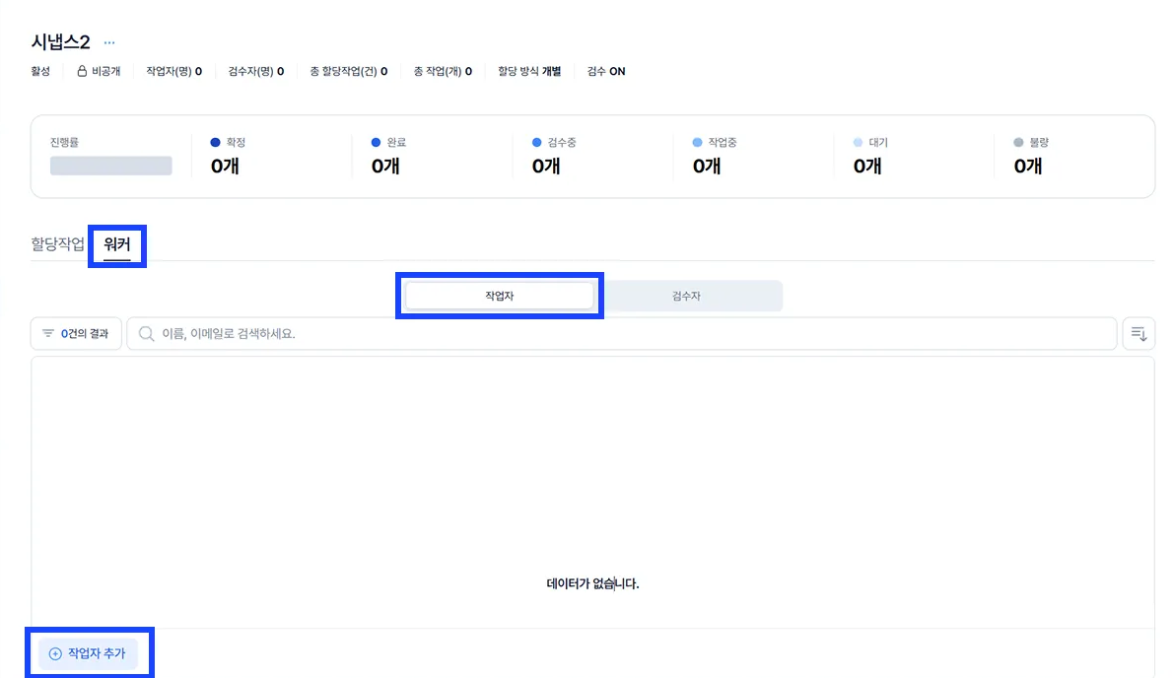This screenshot has height=678, width=1173.
Task: Click the sort order icon button
Action: (1138, 333)
